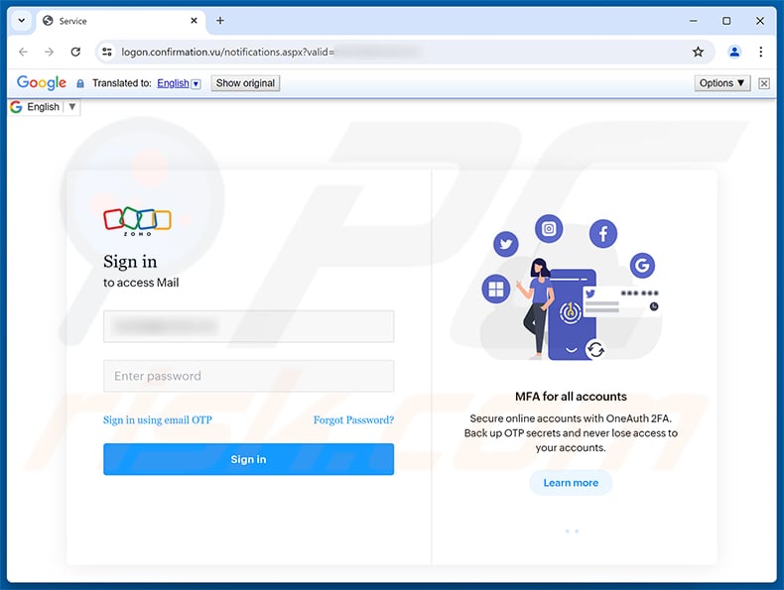Open the translate Options dropdown

click(x=722, y=83)
